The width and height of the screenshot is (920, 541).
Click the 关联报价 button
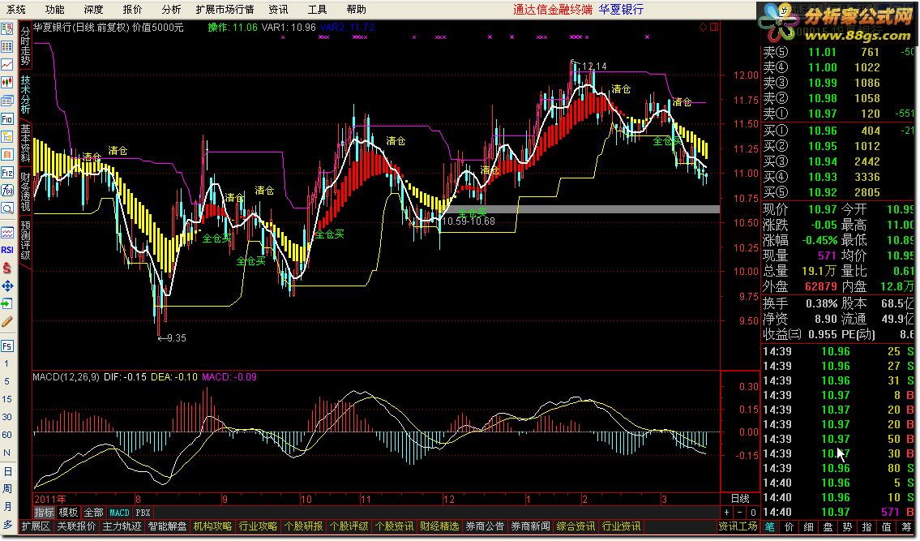[76, 526]
